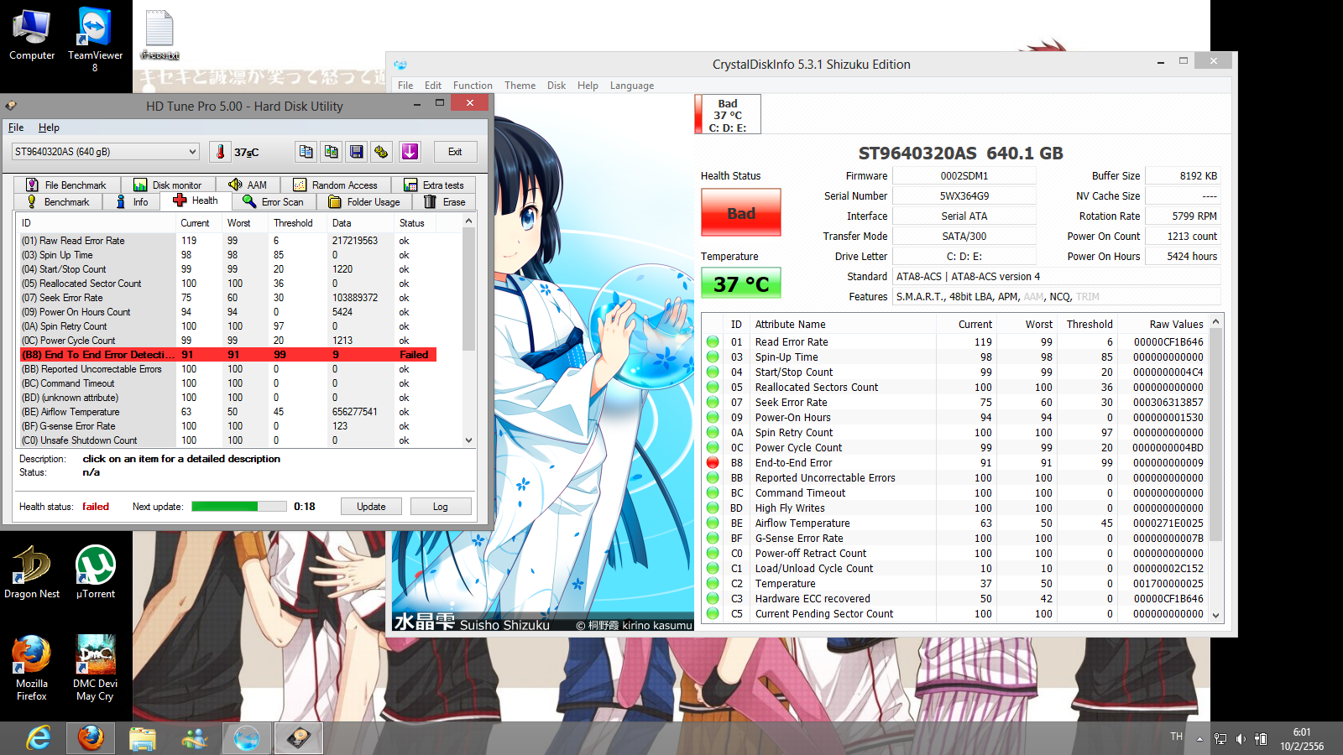Click the network icon in system tray

coord(1220,739)
